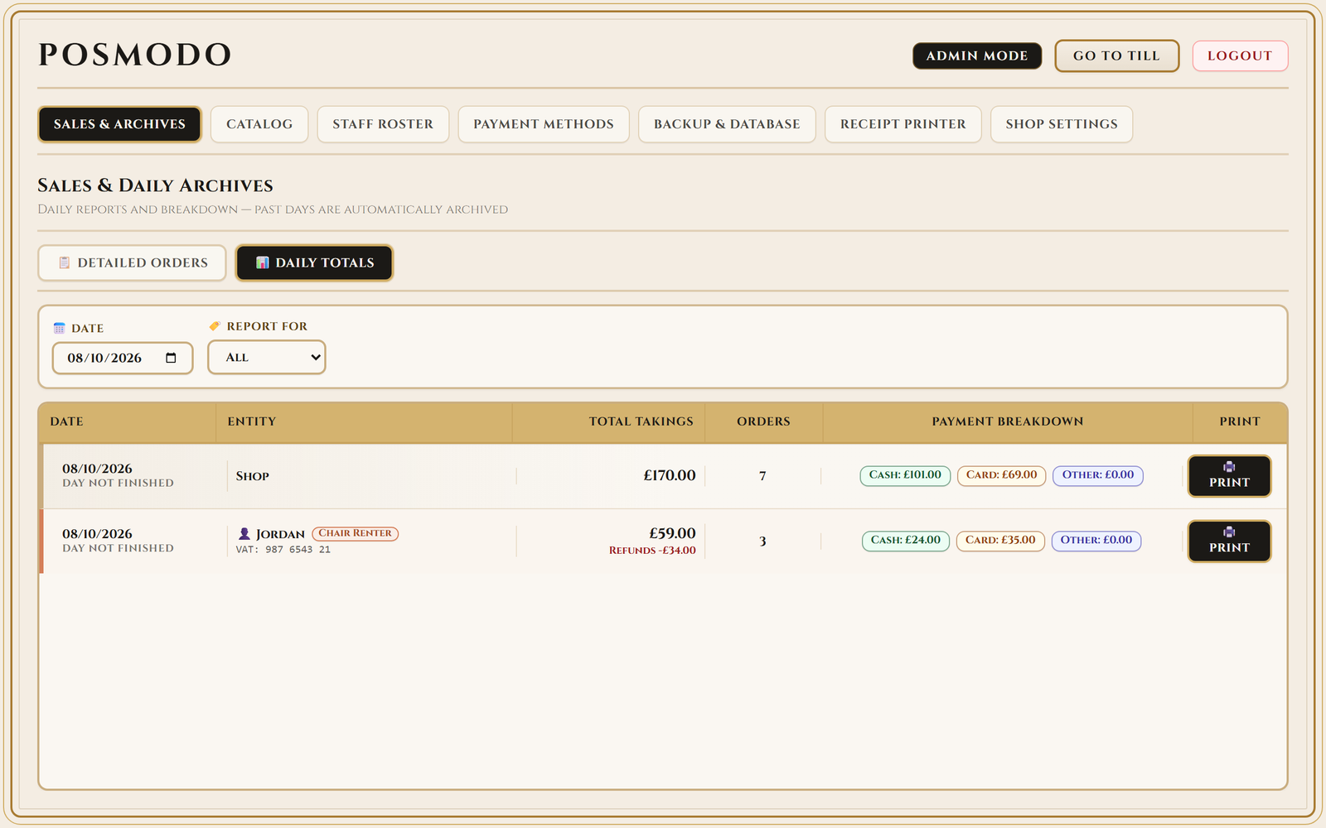Go to Shop Settings tab
1326x828 pixels.
pos(1062,124)
